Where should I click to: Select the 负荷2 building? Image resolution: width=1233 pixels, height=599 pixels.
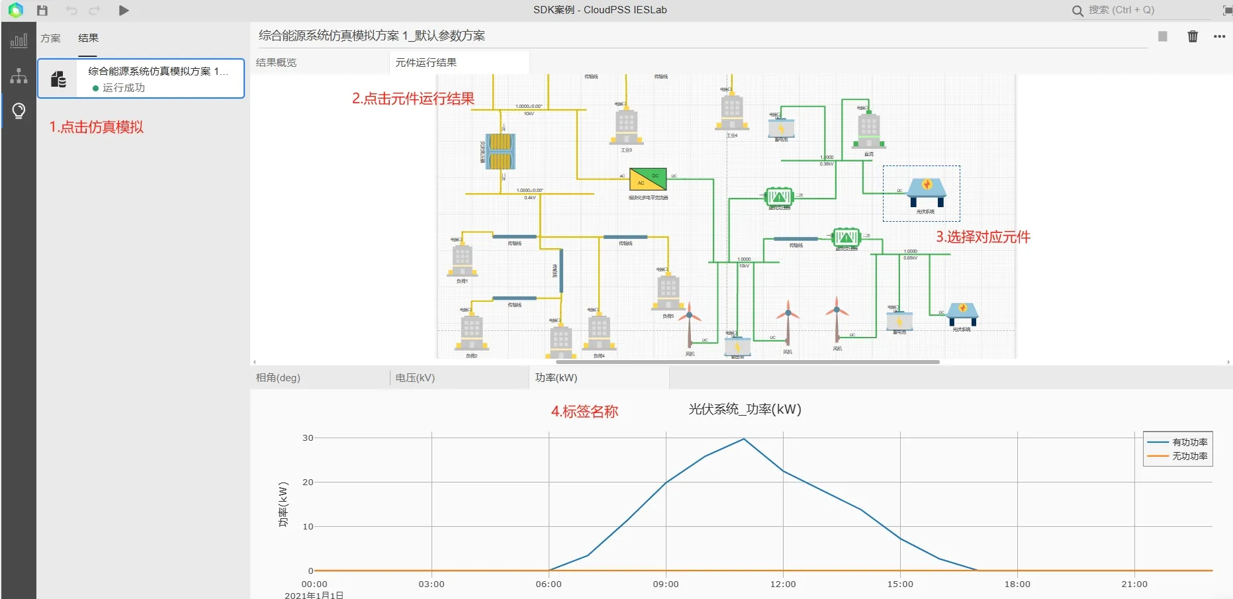(471, 332)
